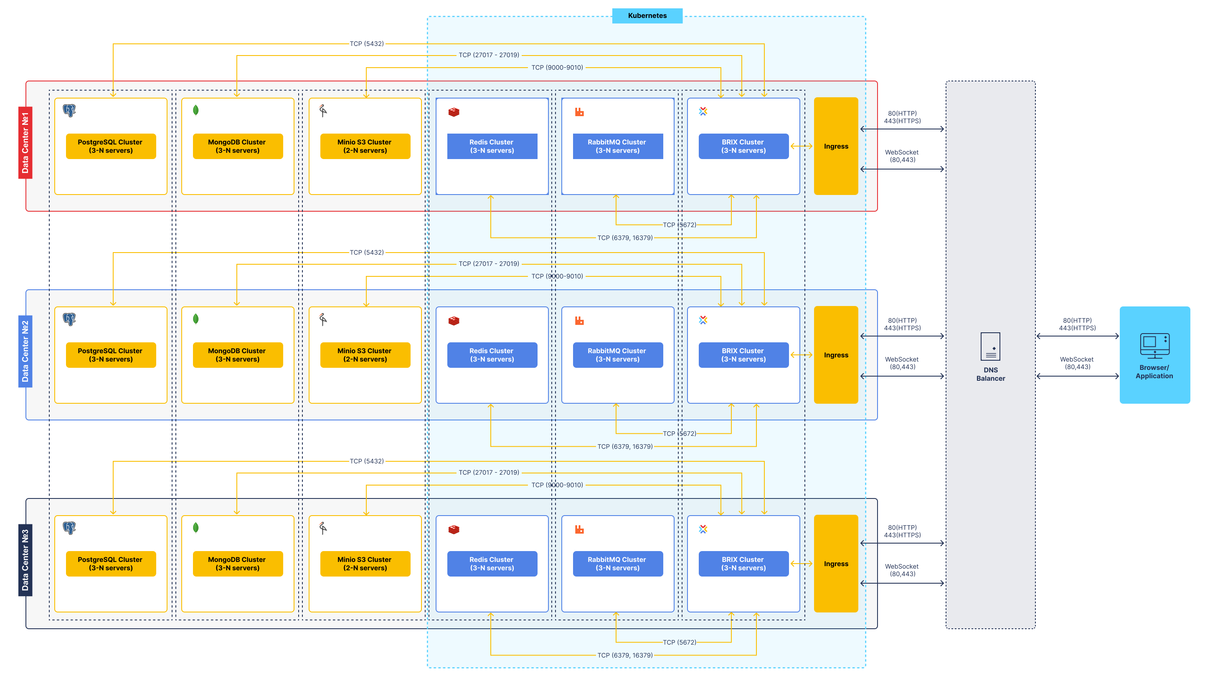Click the RabbitMQ icon in Data Center №2
This screenshot has width=1210, height=683.
coord(579,321)
